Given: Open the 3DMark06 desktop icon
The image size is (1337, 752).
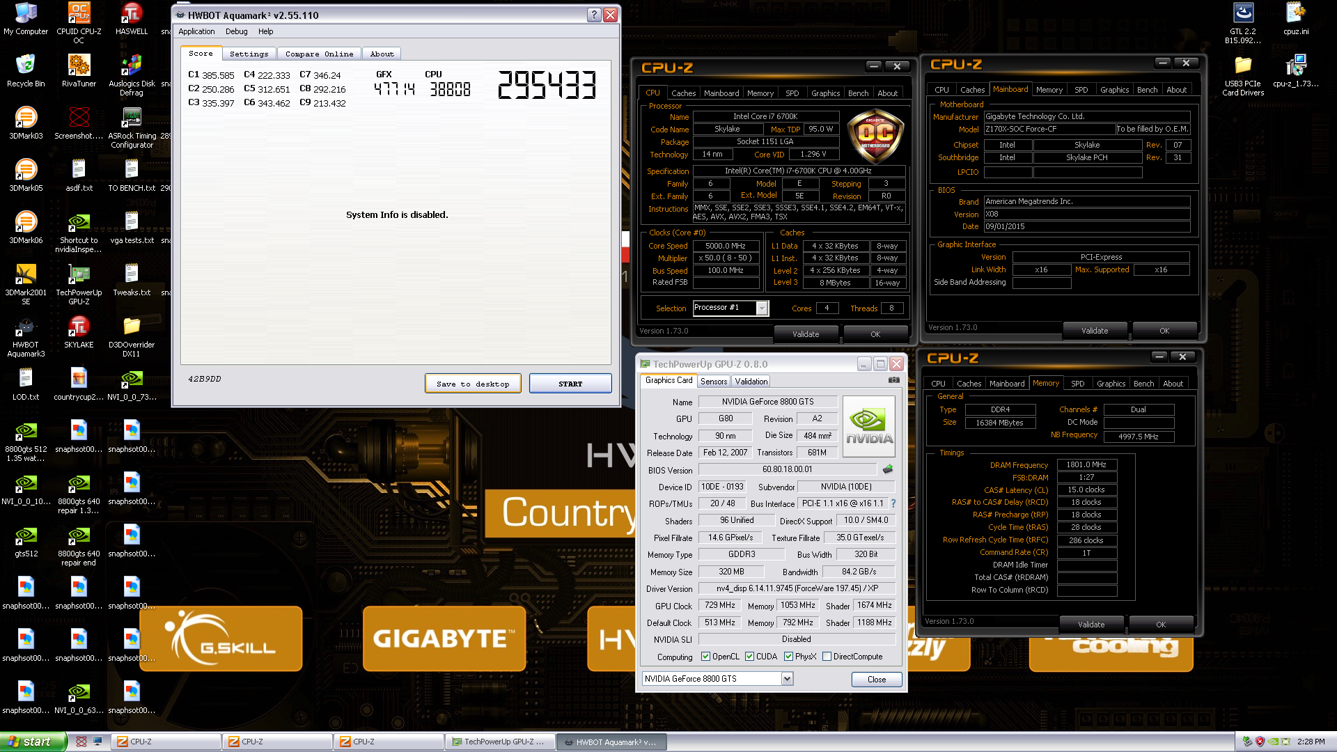Looking at the screenshot, I should pos(26,227).
